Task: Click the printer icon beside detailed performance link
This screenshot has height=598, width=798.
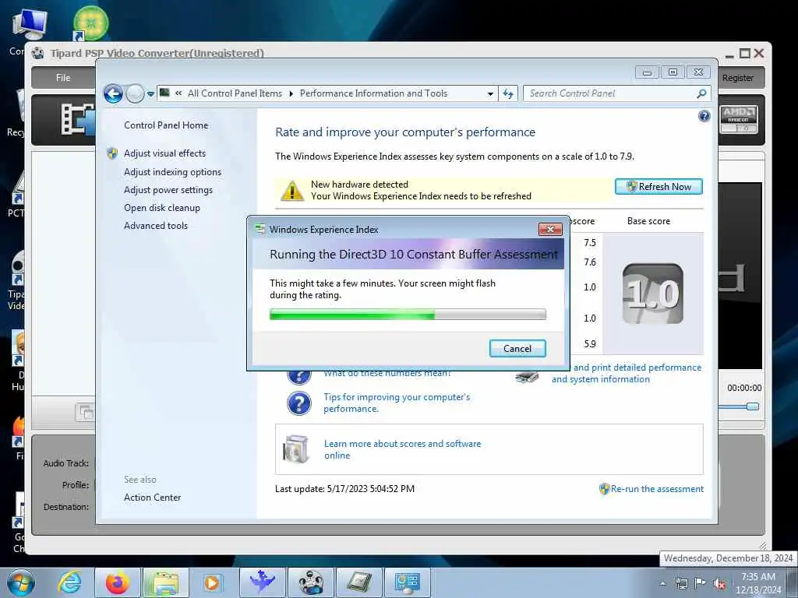Action: [x=527, y=378]
